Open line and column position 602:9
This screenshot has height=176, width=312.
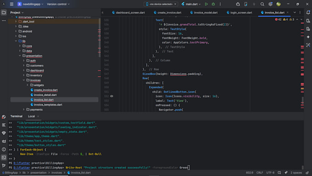pyautogui.click(x=249, y=173)
